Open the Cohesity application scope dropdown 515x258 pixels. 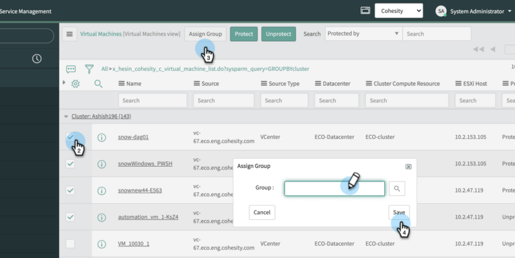pyautogui.click(x=398, y=11)
